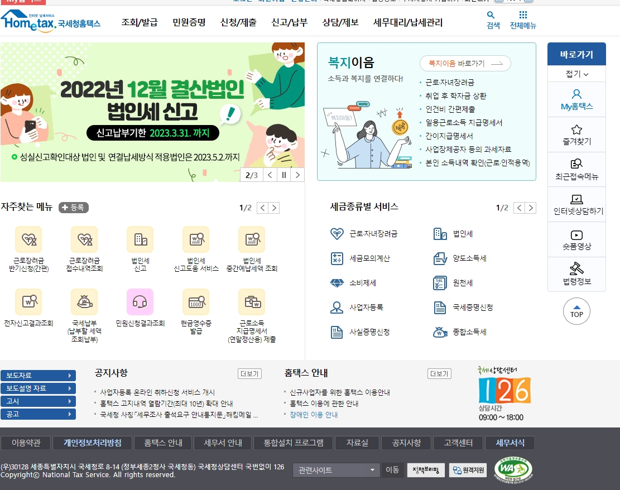Image resolution: width=620 pixels, height=490 pixels.
Task: Open the 조회/발급 menu
Action: click(139, 22)
